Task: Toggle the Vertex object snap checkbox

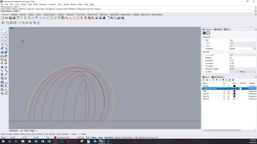Action: (x=63, y=134)
